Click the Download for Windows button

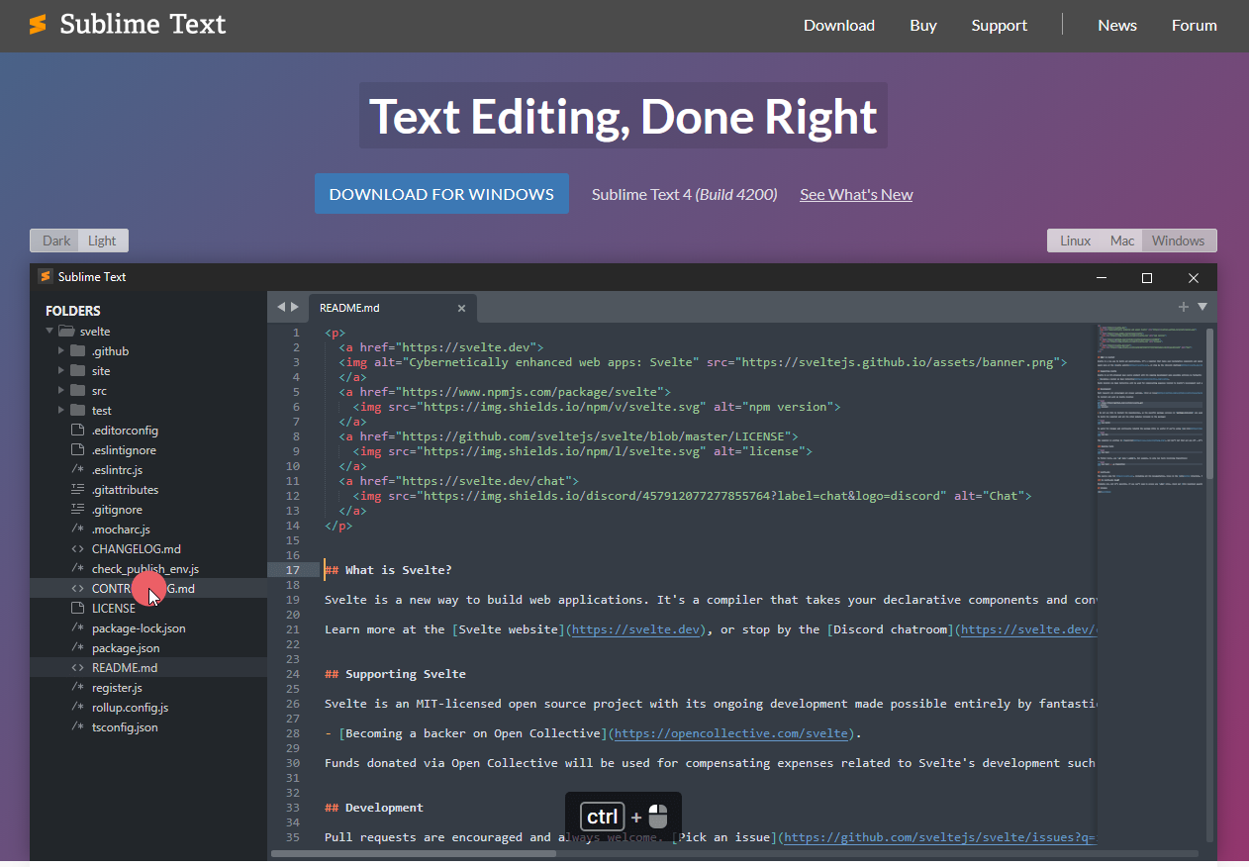coord(441,194)
